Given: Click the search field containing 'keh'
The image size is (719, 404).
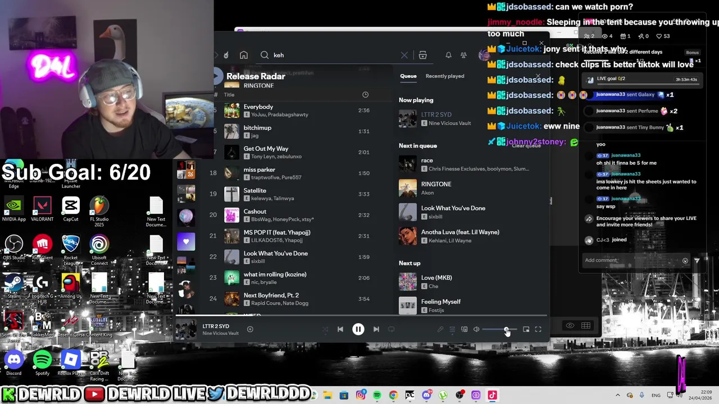Looking at the screenshot, I should 335,55.
